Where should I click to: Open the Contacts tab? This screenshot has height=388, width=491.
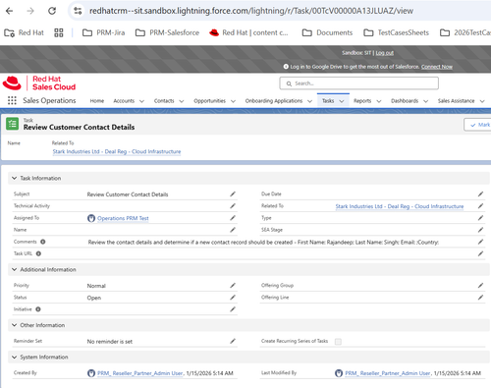(164, 101)
